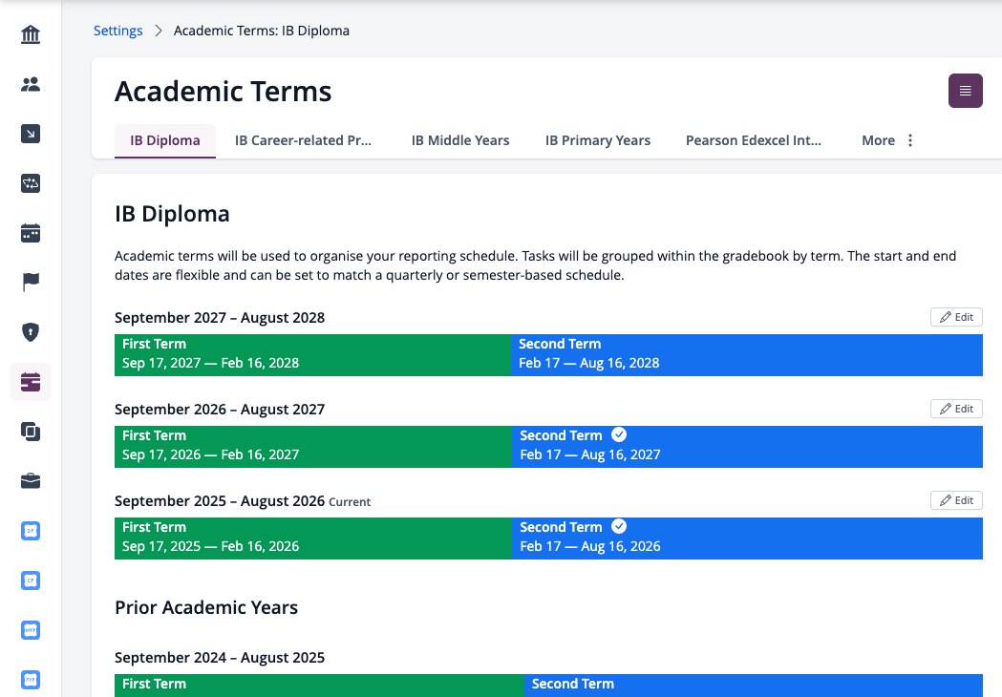Click 2024–2025 Second Term blue bar
The height and width of the screenshot is (697, 1002).
754,686
